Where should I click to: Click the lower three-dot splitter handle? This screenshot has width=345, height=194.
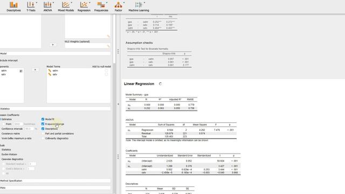pos(118,157)
